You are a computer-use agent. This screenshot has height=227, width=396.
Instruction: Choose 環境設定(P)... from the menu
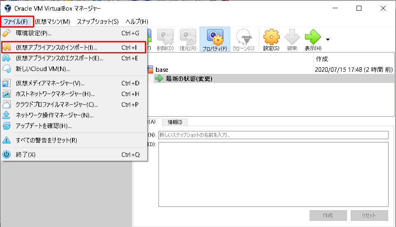[74, 33]
